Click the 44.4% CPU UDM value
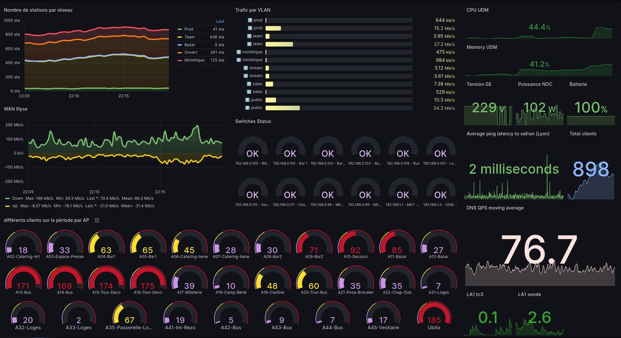This screenshot has height=338, width=621. click(539, 27)
